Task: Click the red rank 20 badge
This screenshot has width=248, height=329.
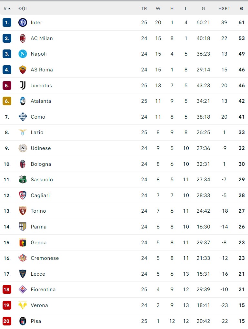Action: pyautogui.click(x=7, y=321)
